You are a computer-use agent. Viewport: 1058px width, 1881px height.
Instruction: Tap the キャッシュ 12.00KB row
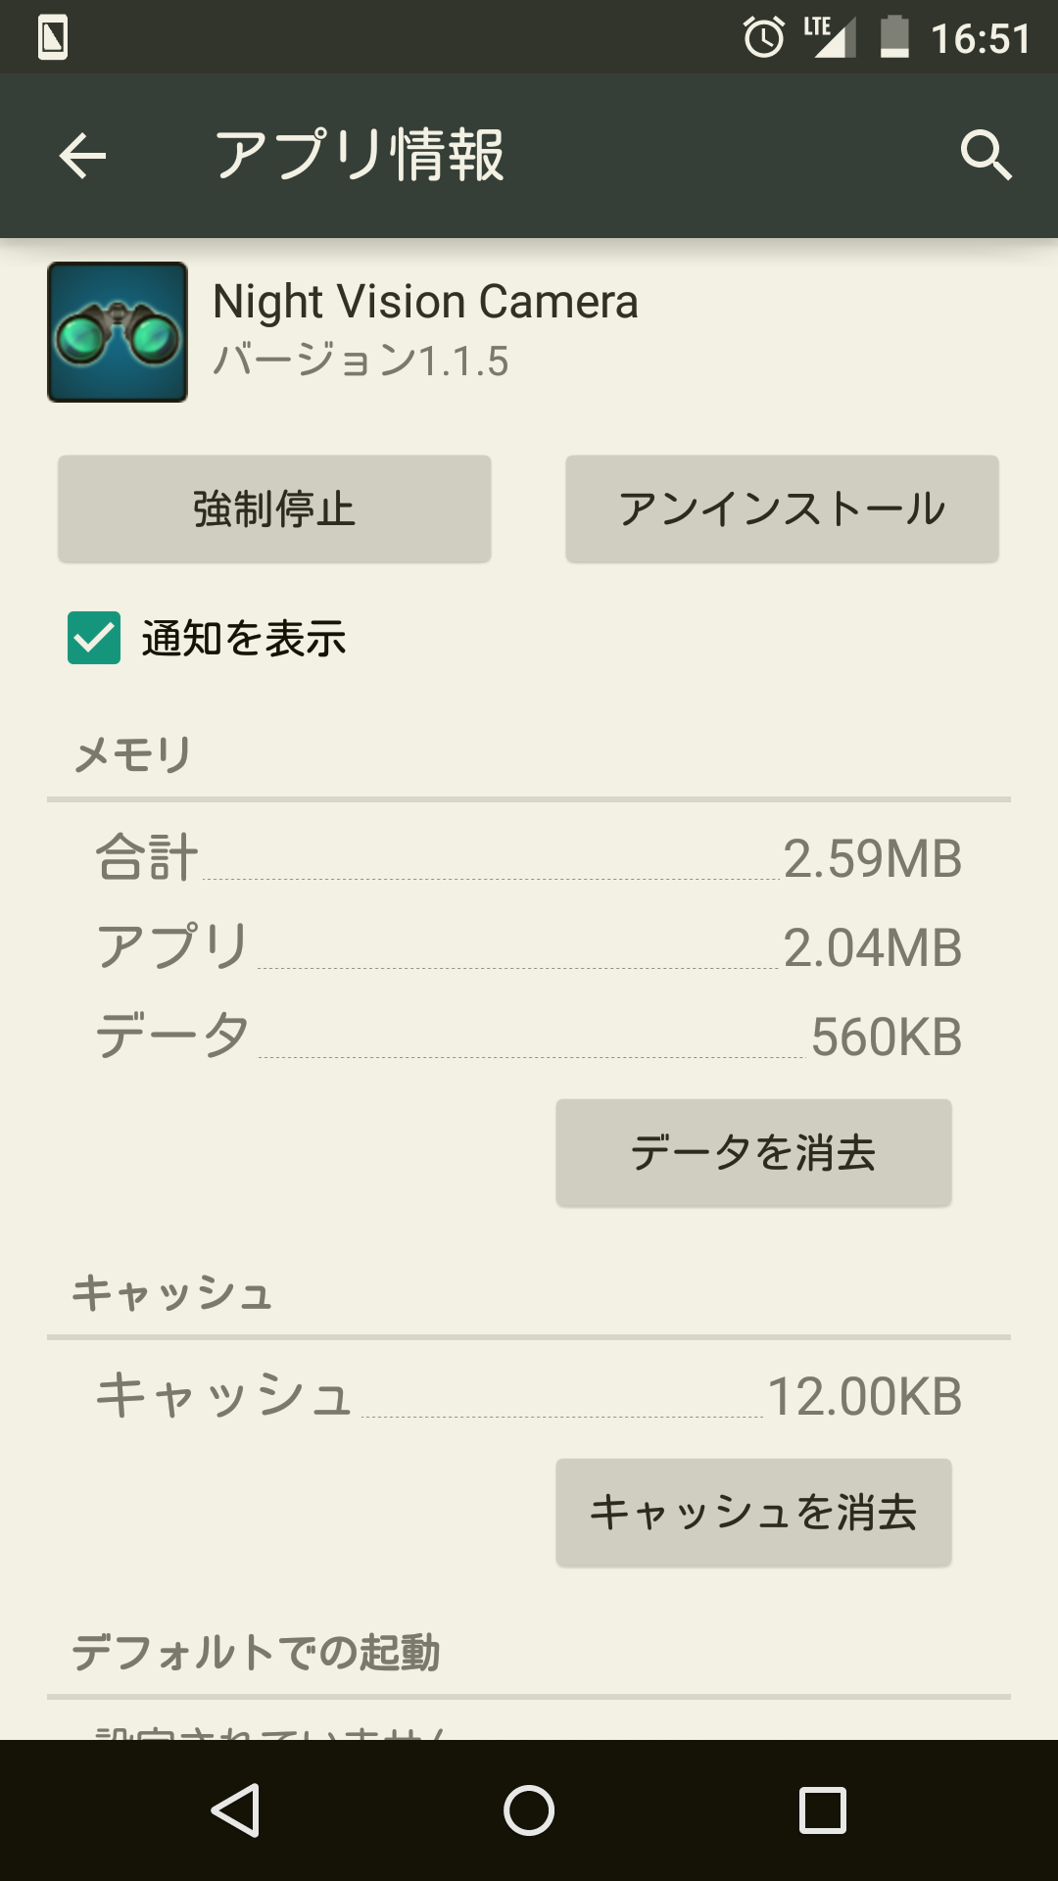[529, 1396]
